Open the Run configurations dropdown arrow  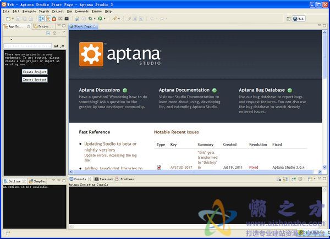tap(105, 19)
